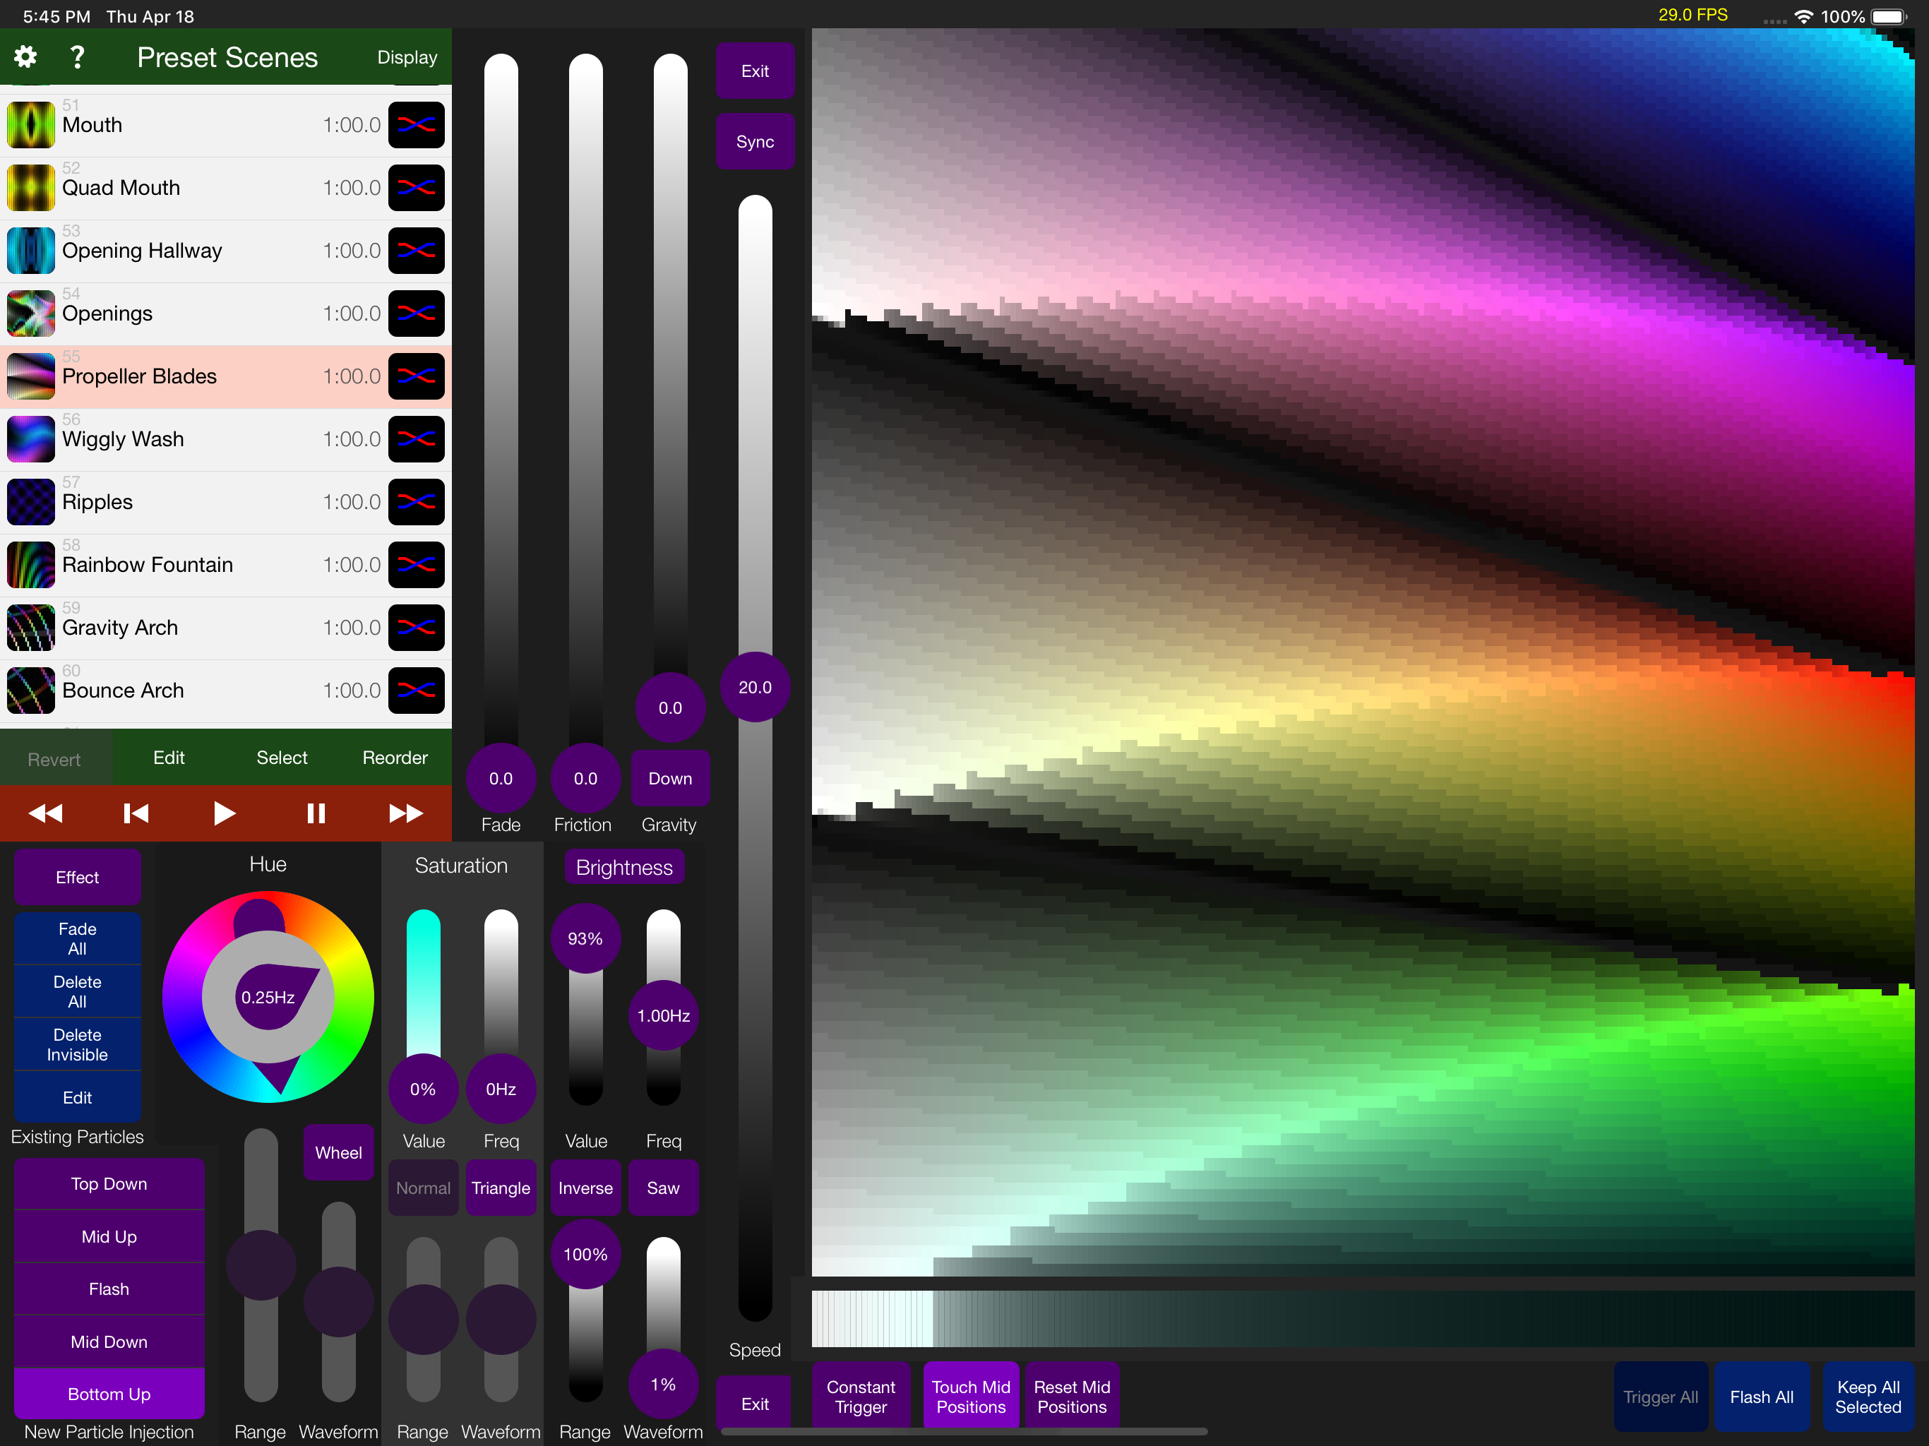
Task: Skip to previous scene in transport bar
Action: tap(136, 813)
